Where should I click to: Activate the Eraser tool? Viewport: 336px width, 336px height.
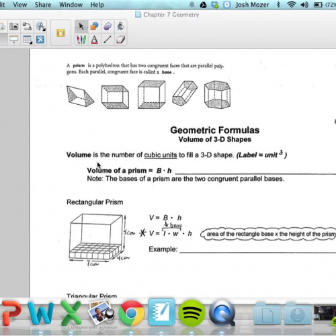(x=120, y=40)
